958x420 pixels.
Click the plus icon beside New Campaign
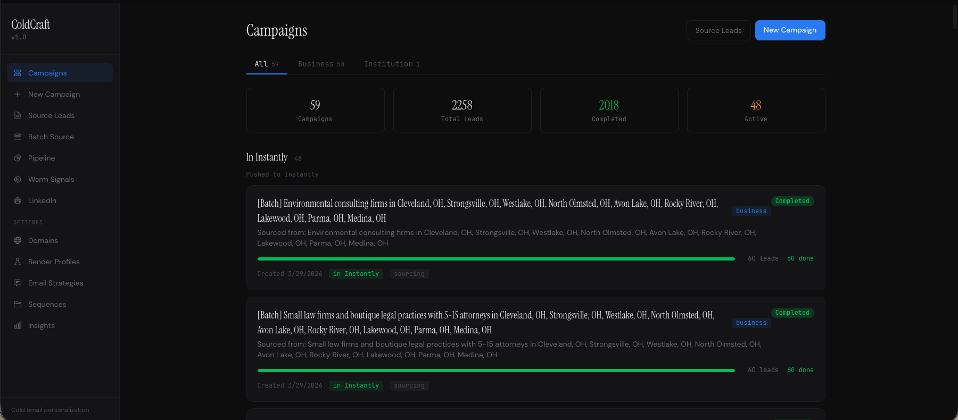[x=18, y=94]
